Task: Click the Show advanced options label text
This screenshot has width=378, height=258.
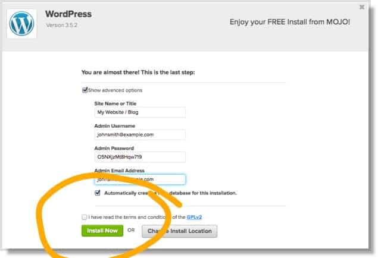Action: click(x=115, y=90)
